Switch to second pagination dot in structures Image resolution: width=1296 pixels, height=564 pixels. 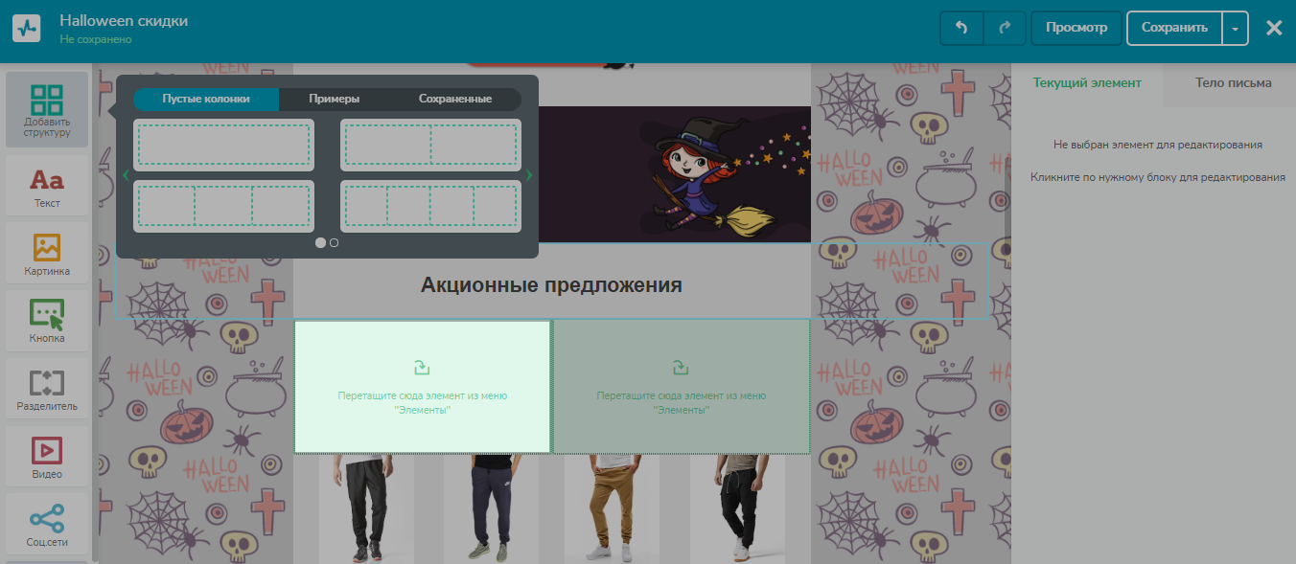click(334, 243)
